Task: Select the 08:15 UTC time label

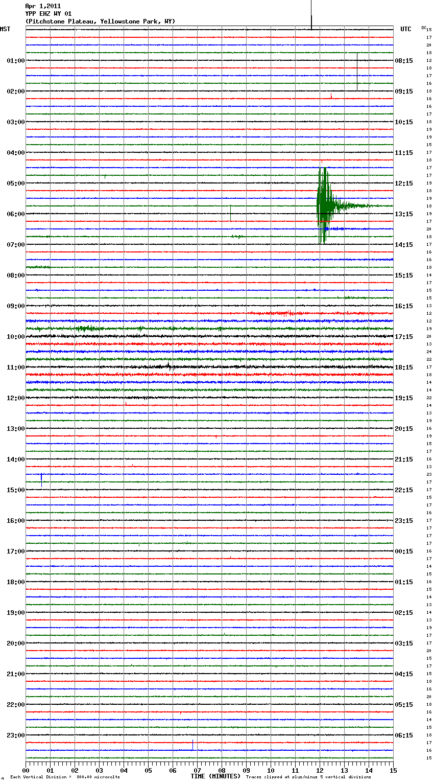Action: [404, 61]
